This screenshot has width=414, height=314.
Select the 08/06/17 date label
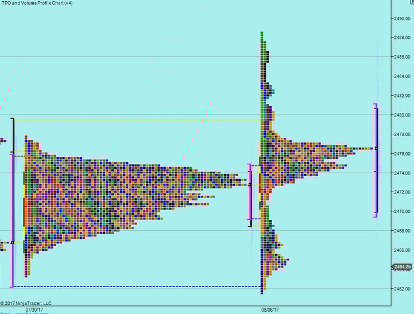pos(270,309)
